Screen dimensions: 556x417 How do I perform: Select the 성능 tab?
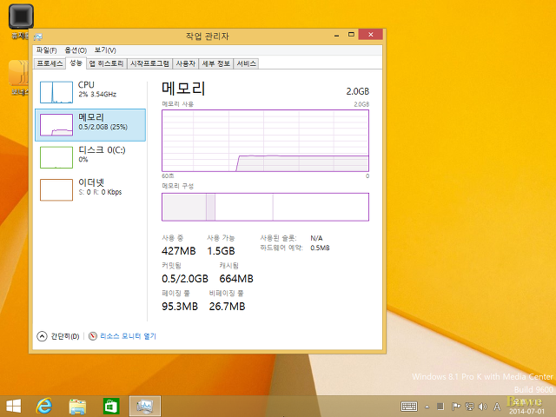point(76,63)
